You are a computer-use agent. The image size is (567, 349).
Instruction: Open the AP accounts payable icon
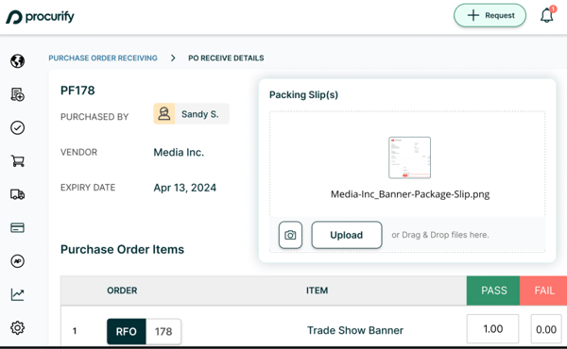pos(17,261)
